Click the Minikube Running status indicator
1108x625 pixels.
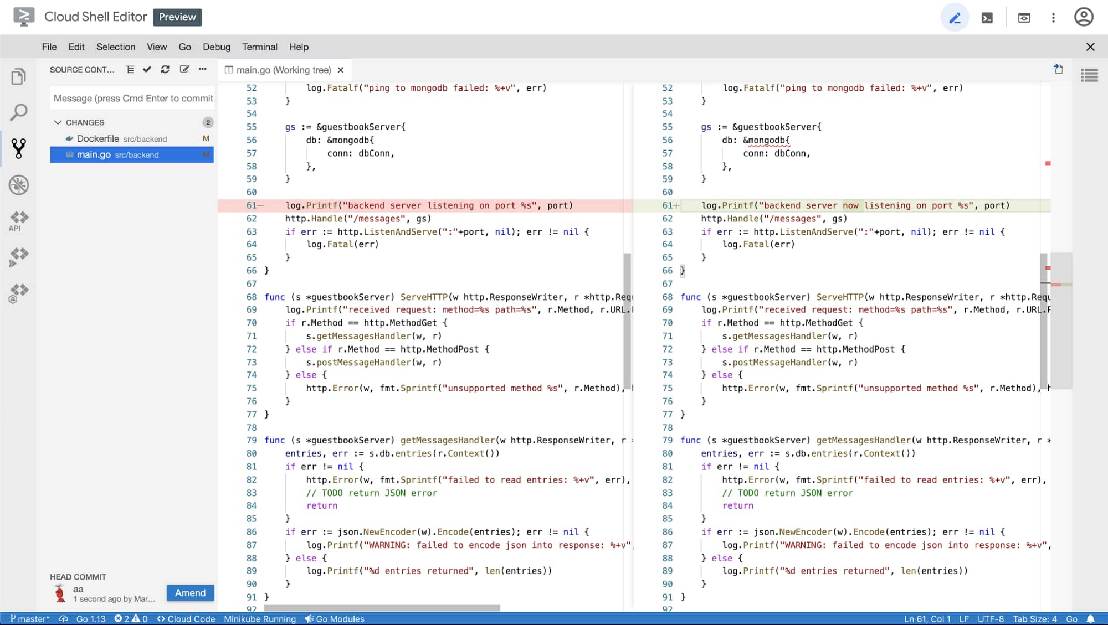tap(259, 618)
